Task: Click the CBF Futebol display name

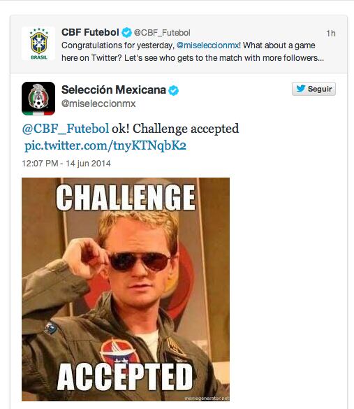Action: tap(90, 32)
